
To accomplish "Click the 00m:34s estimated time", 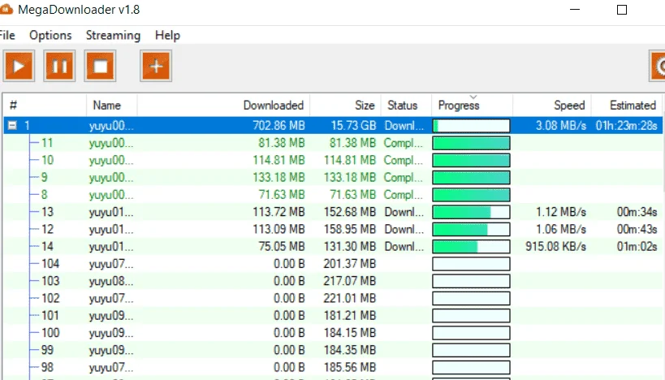I will pos(637,212).
